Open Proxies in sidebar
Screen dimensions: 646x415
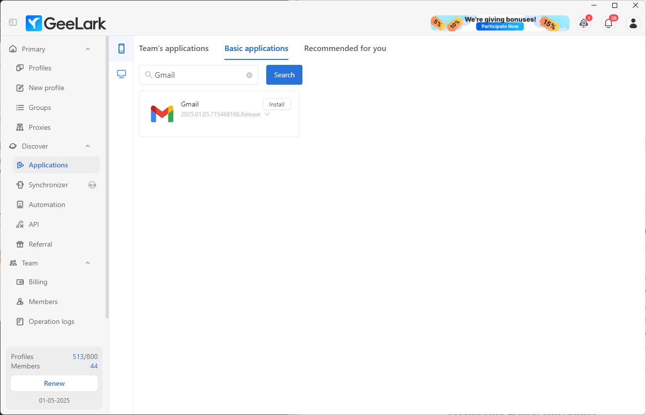coord(57,127)
